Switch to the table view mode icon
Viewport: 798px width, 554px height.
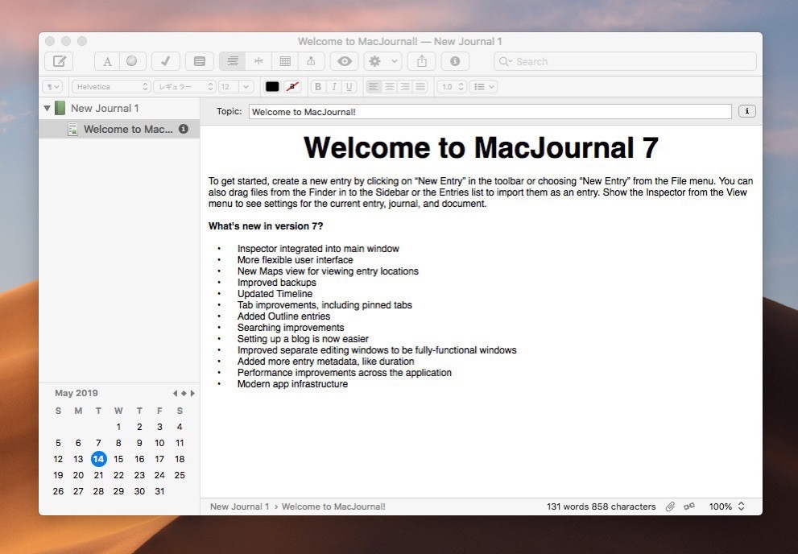285,61
